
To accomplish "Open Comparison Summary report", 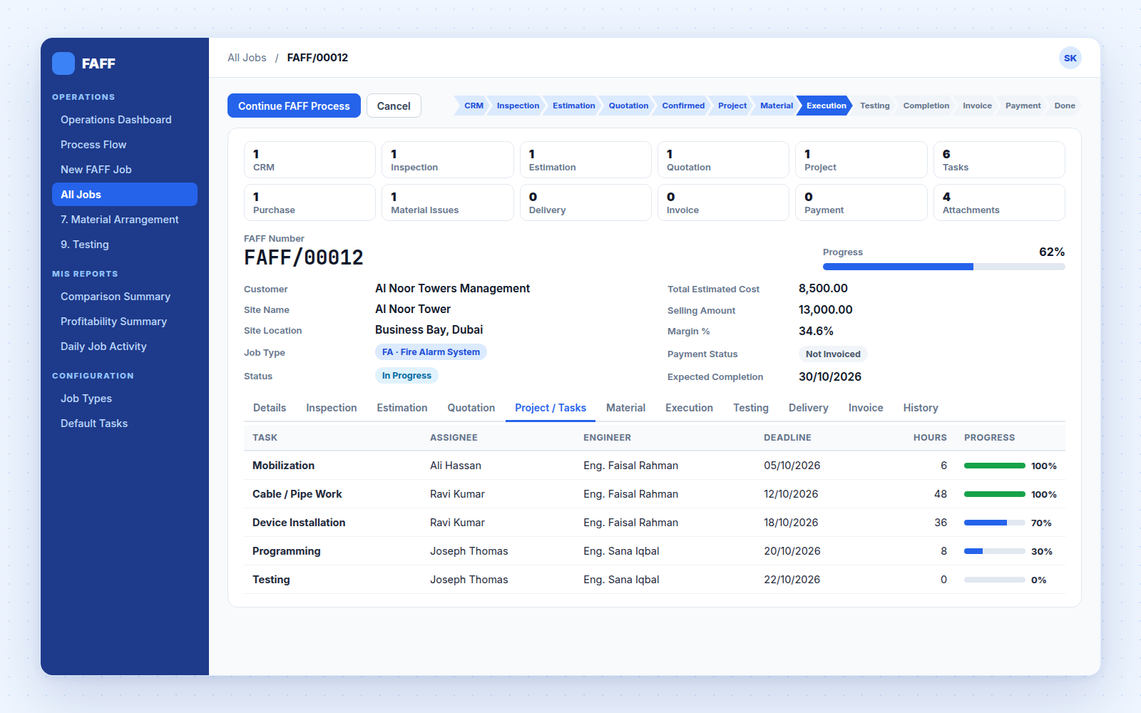I will [x=125, y=297].
